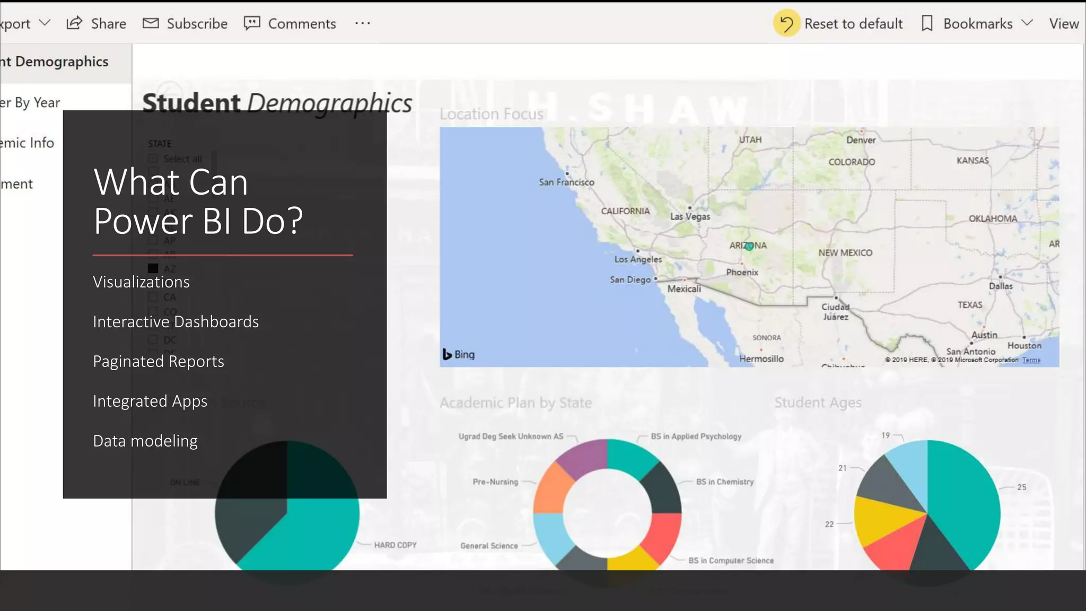This screenshot has width=1086, height=611.
Task: Click the Academic Plan by State title
Action: click(515, 403)
